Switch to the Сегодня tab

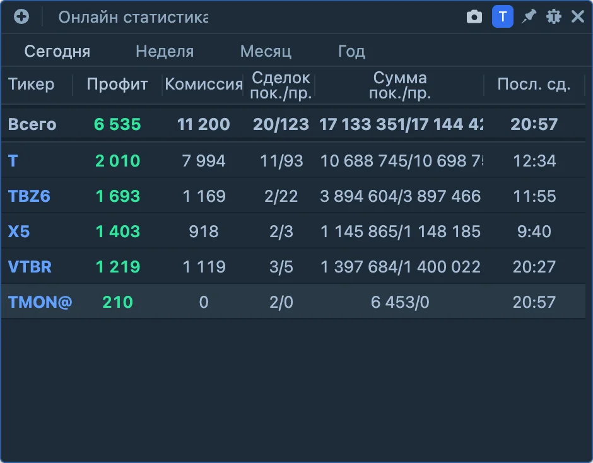click(x=57, y=51)
